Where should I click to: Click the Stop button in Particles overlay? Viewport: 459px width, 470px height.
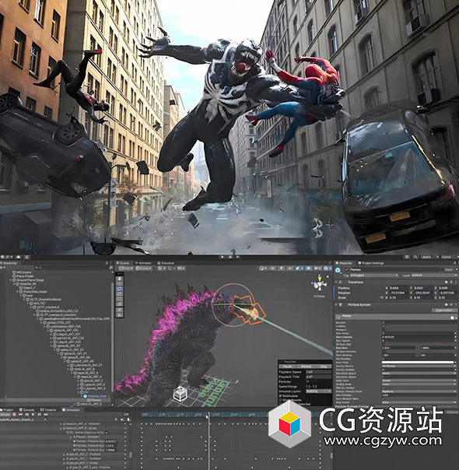pos(324,367)
